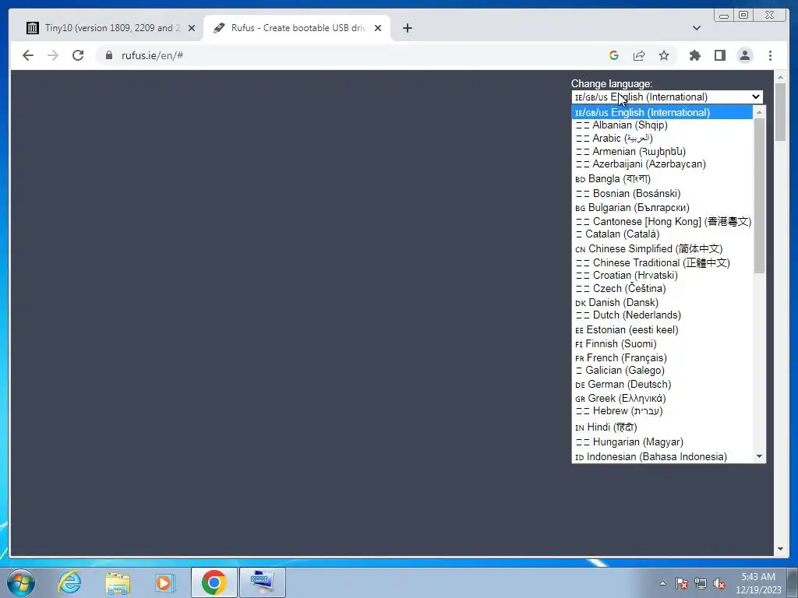Image resolution: width=798 pixels, height=598 pixels.
Task: Choose Hebrew language option
Action: pyautogui.click(x=662, y=411)
